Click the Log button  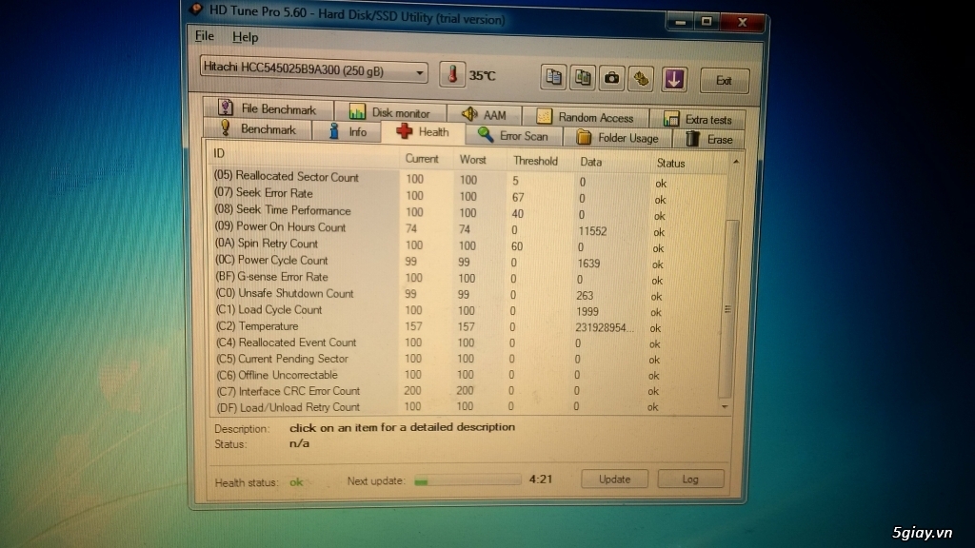[690, 479]
